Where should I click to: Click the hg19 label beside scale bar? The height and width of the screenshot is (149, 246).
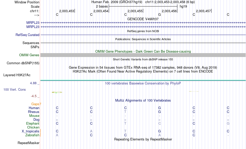tap(183, 6)
